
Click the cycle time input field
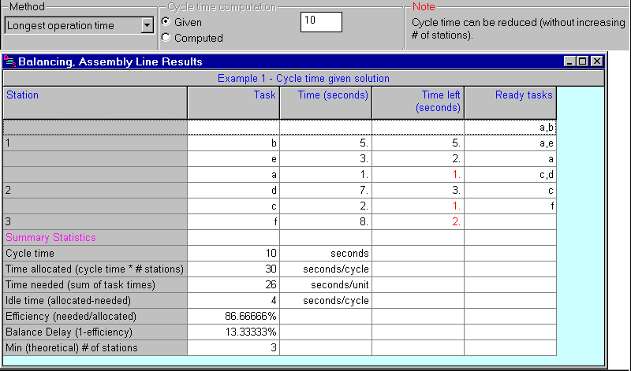click(321, 22)
